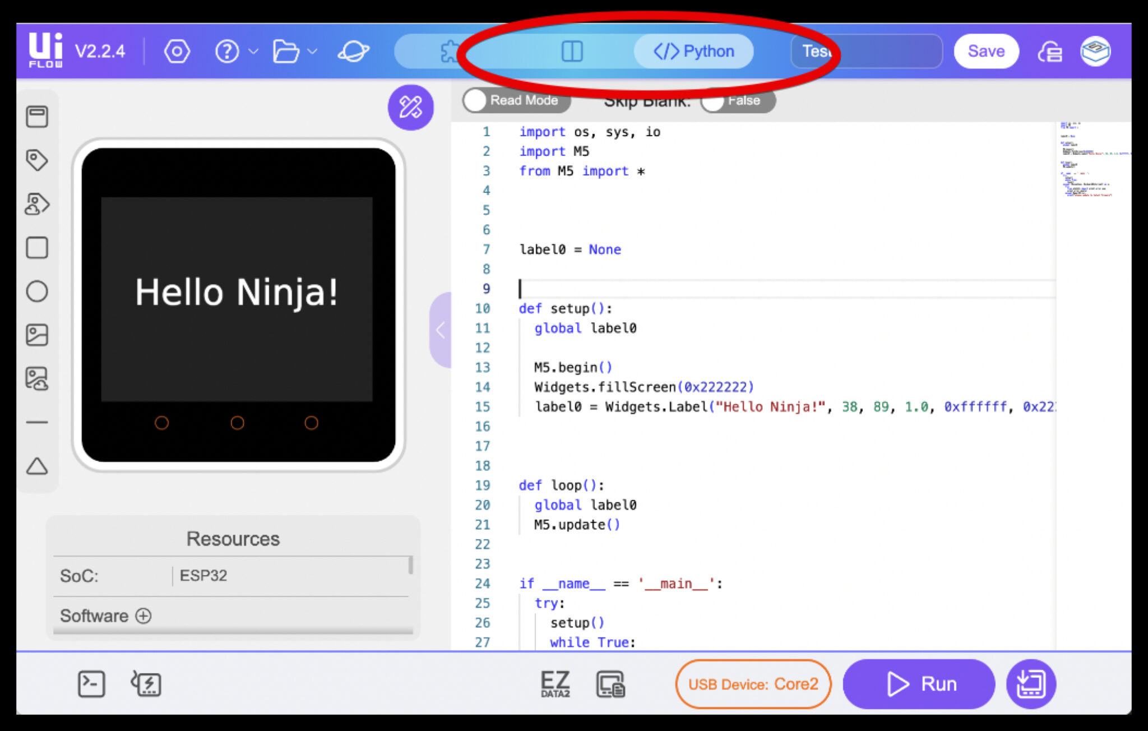The height and width of the screenshot is (731, 1148).
Task: Click the import os, sys, io line
Action: (590, 132)
